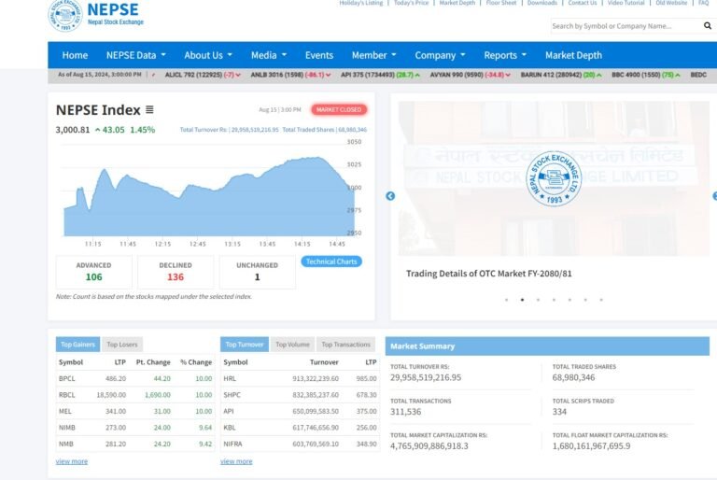717x480 pixels.
Task: Expand the Company dropdown menu
Action: pyautogui.click(x=440, y=55)
